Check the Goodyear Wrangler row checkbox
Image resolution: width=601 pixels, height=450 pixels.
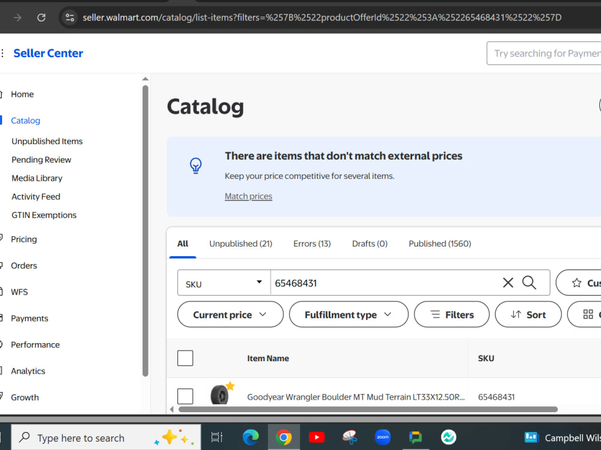click(185, 396)
